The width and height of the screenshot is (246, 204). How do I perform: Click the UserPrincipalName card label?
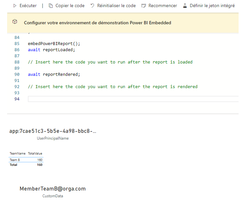pos(53,138)
